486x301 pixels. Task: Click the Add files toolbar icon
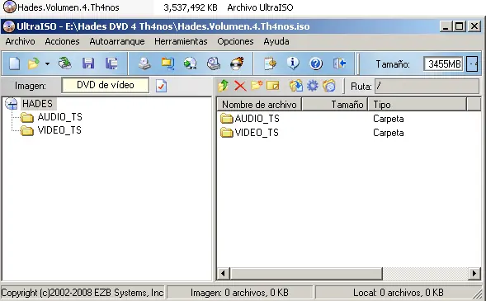coord(271,63)
